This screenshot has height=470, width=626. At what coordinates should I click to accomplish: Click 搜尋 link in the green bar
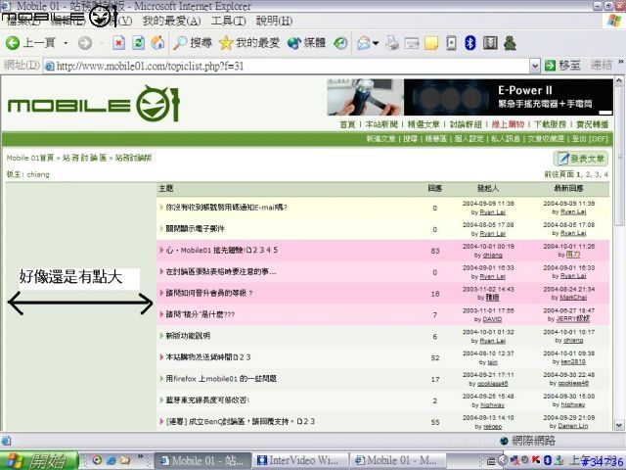(x=410, y=139)
